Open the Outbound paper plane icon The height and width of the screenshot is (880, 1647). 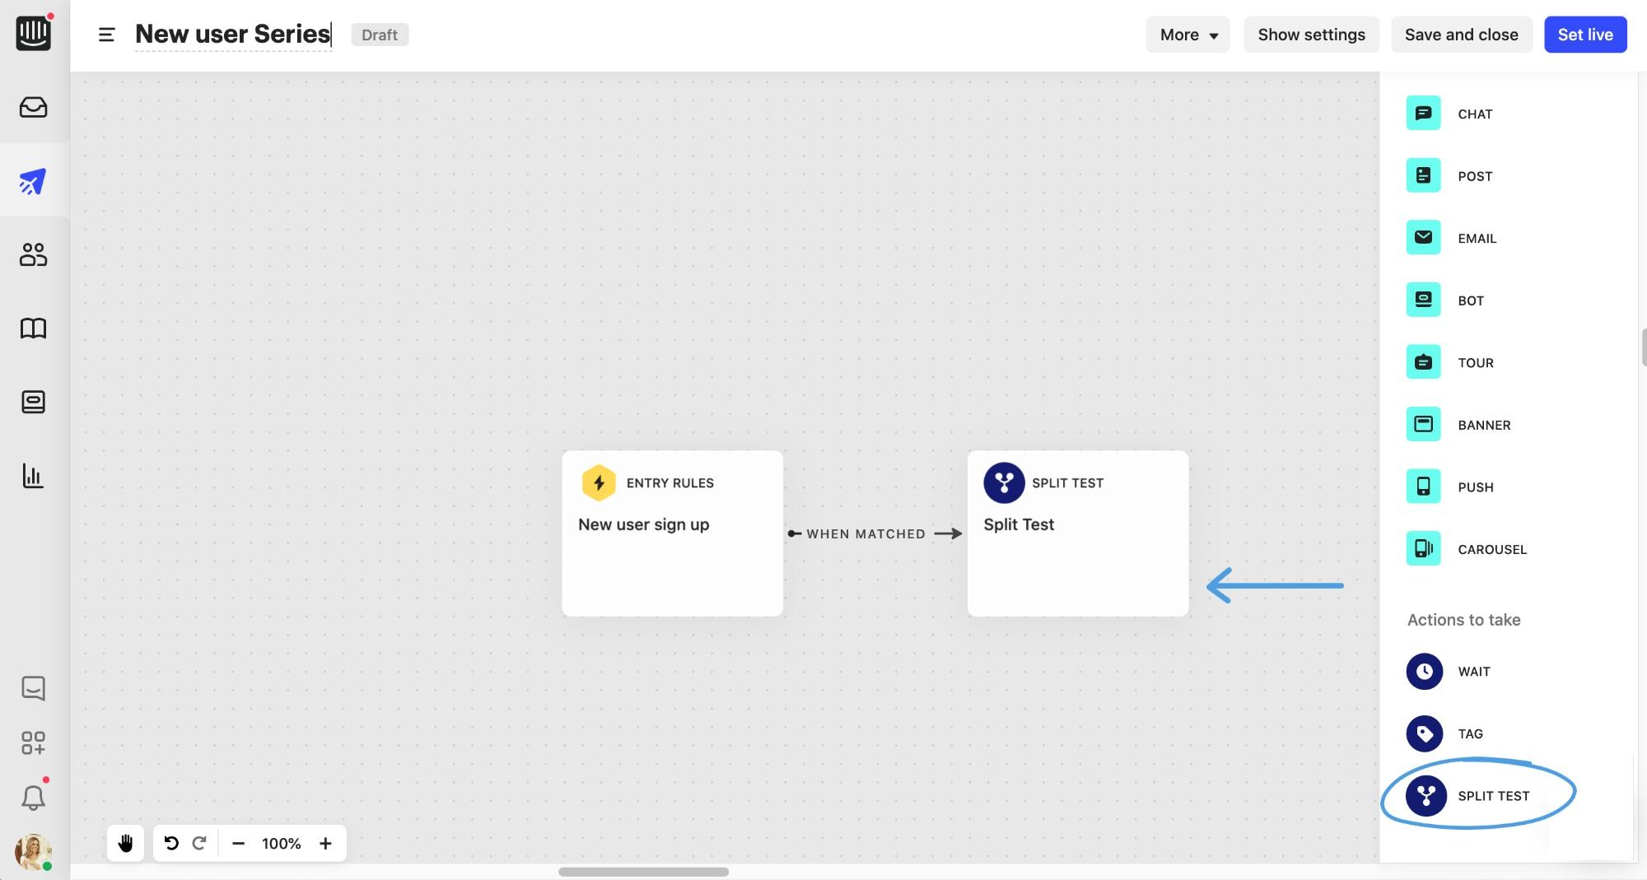tap(33, 181)
